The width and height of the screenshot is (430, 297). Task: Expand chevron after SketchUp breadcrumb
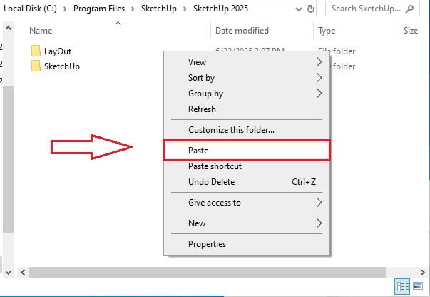click(185, 9)
